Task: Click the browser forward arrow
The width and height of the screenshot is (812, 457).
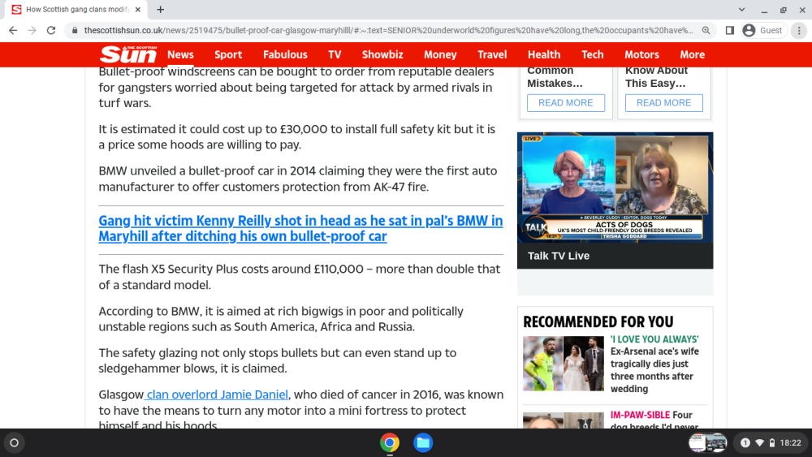Action: tap(32, 31)
